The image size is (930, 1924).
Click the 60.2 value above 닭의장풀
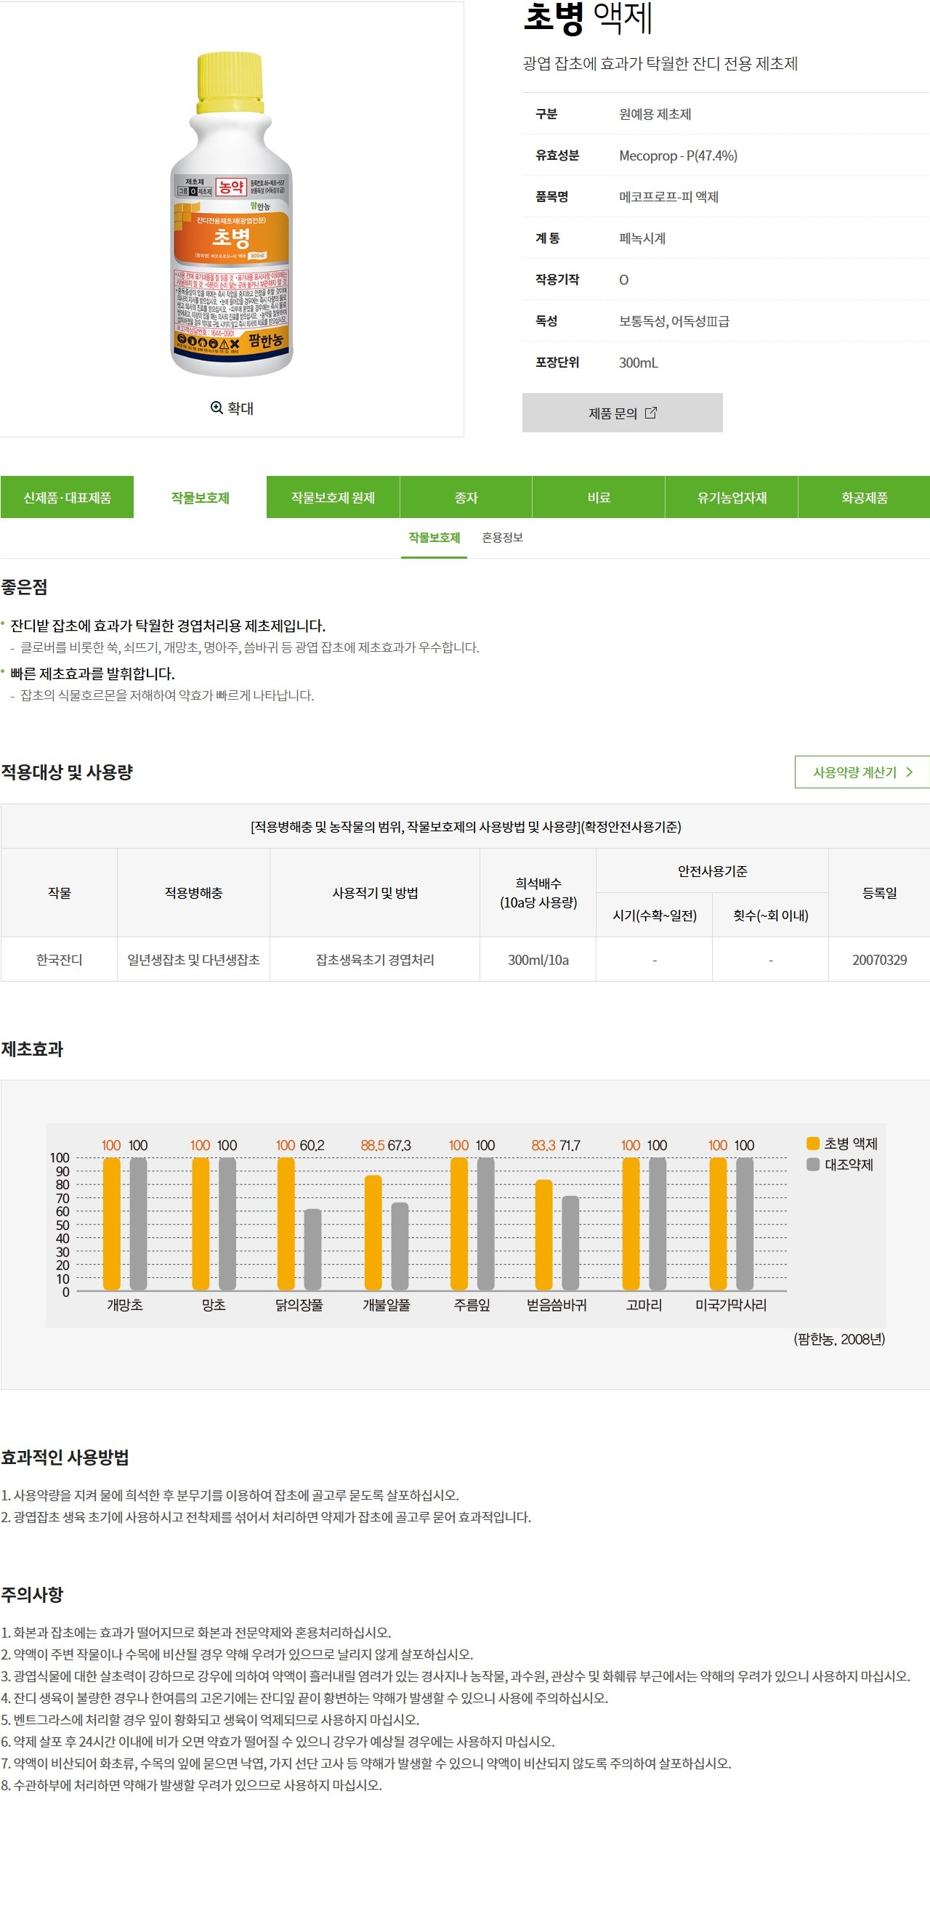click(312, 1145)
